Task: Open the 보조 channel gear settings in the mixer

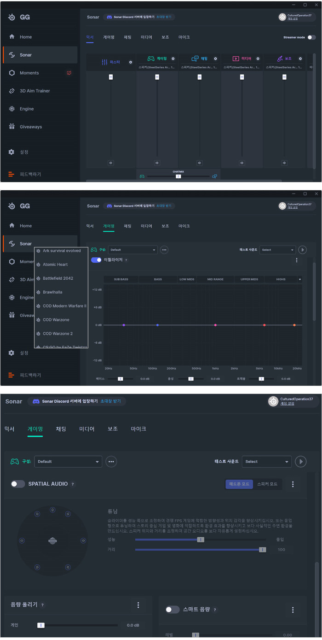Action: (x=300, y=59)
